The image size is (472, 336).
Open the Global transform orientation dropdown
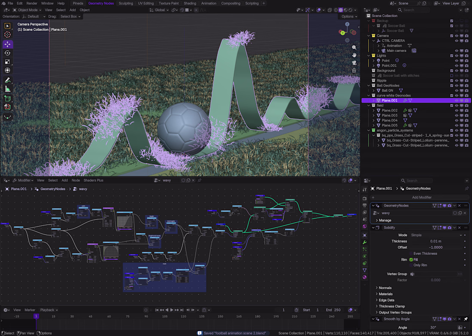click(x=159, y=10)
